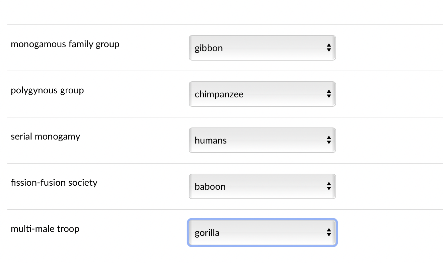Click the selected value "gibbon"
This screenshot has width=443, height=263.
click(x=208, y=48)
